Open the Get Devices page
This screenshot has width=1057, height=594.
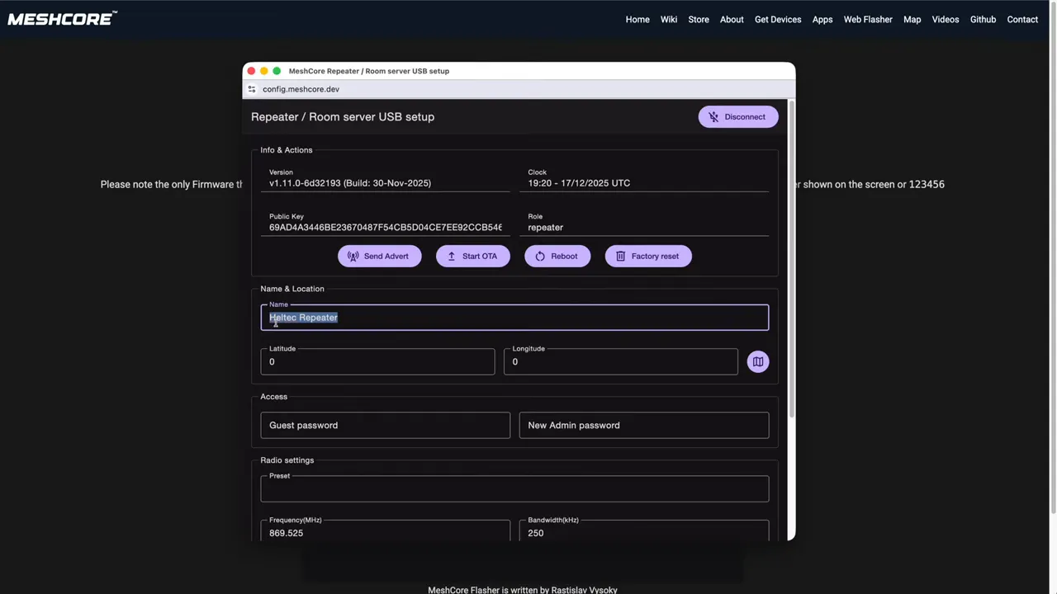778,20
